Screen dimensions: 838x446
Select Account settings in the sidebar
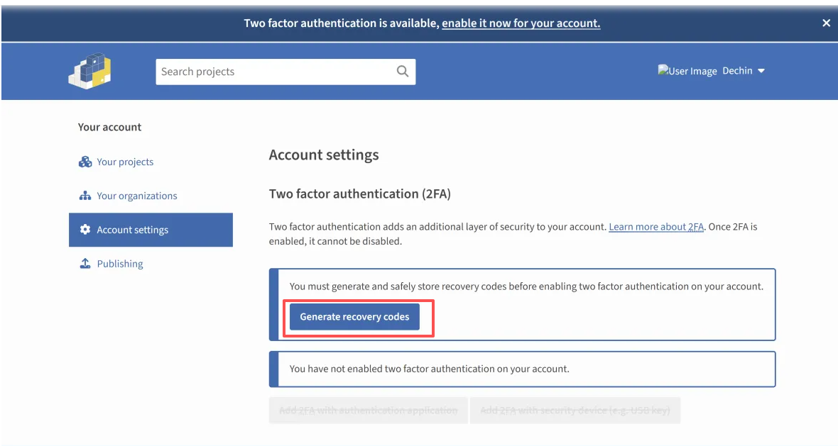[151, 230]
